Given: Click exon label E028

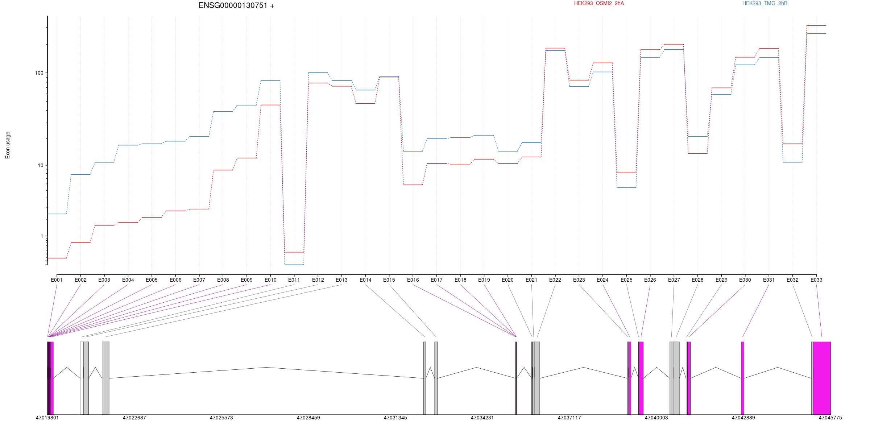Looking at the screenshot, I should pos(697,280).
